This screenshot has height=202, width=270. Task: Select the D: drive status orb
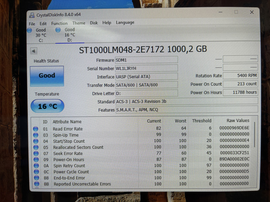pos(58,30)
